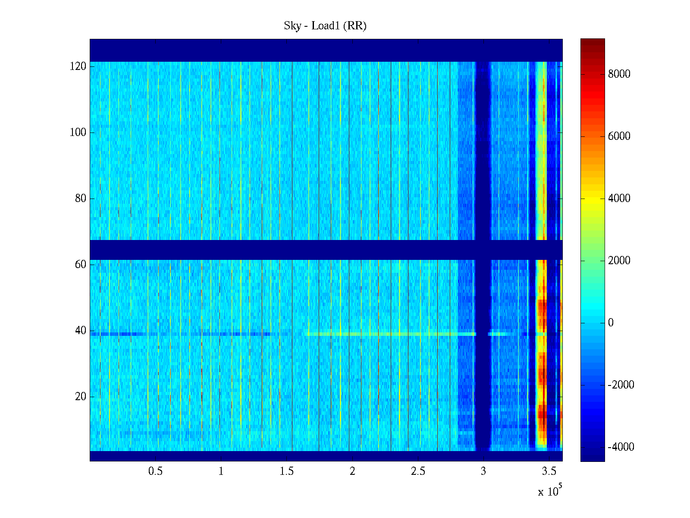Click the y-axis tick label 120
The width and height of the screenshot is (690, 518).
(78, 66)
